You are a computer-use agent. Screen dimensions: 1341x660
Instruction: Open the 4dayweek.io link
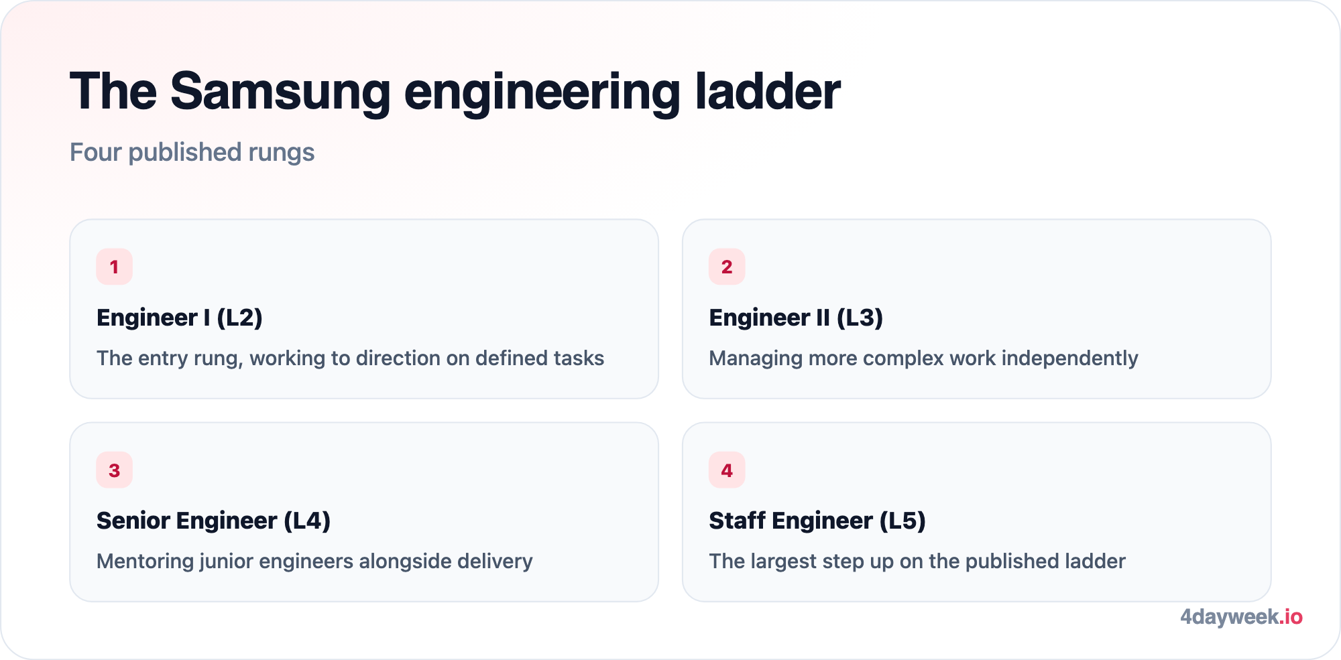(x=1241, y=616)
